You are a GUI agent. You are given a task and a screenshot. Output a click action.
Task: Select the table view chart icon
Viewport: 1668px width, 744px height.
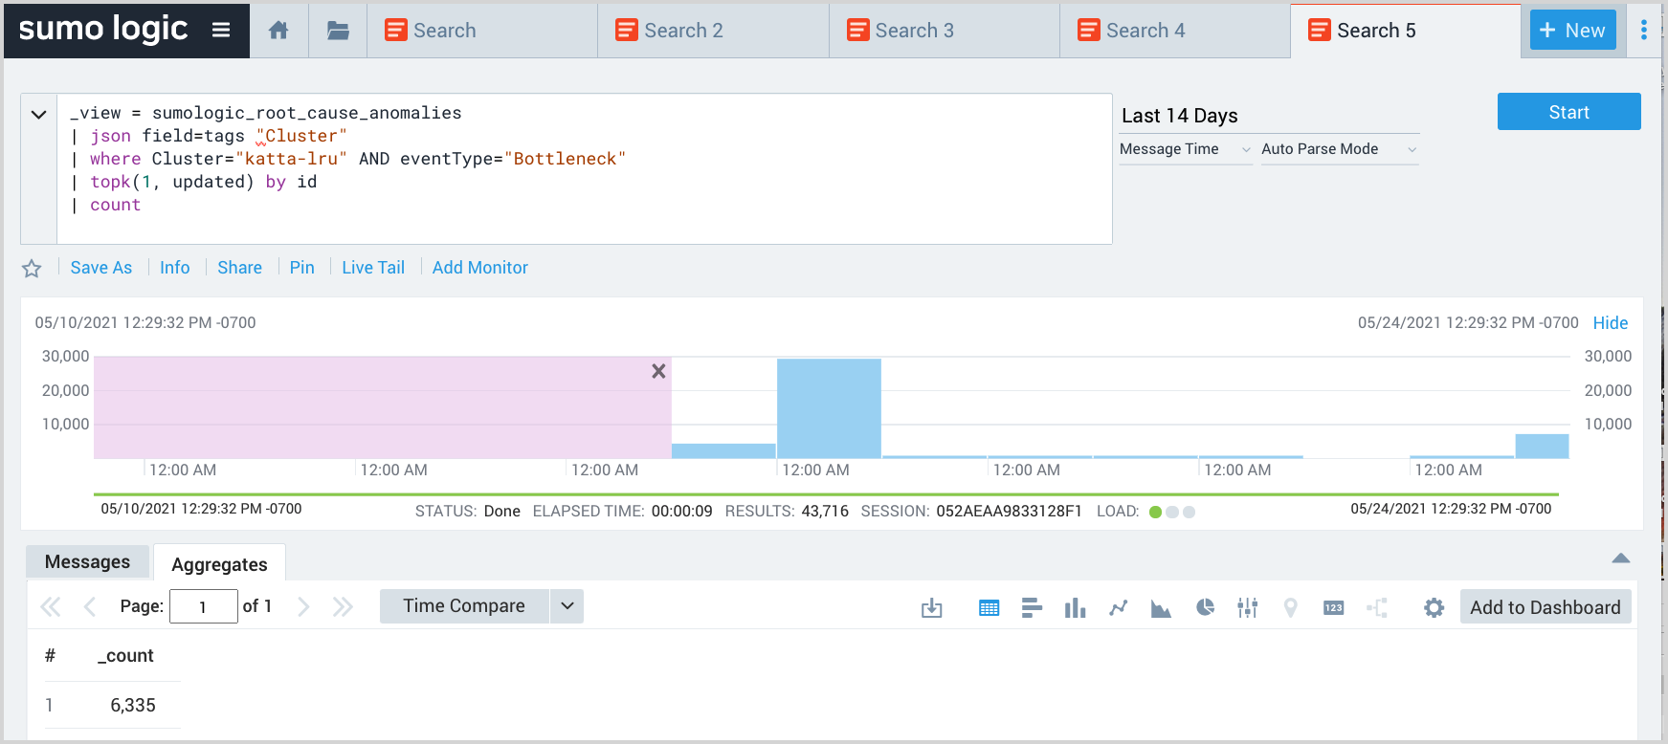989,607
